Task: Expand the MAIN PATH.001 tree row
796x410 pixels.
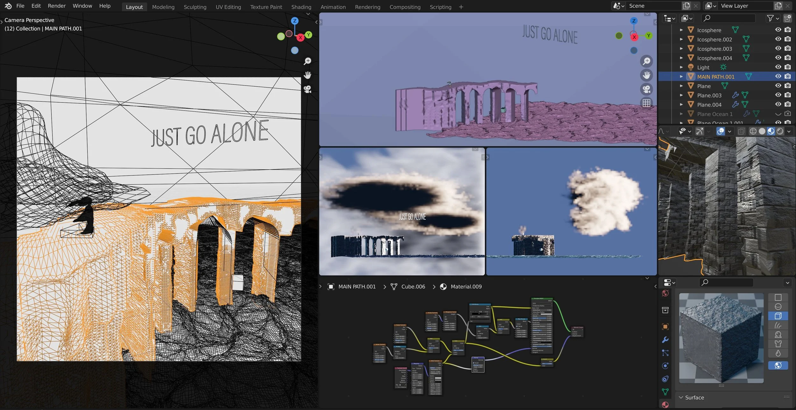Action: point(681,77)
